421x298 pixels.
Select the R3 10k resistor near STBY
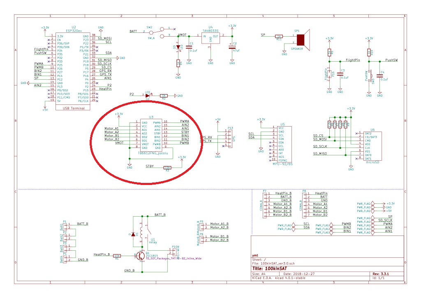[x=167, y=167]
